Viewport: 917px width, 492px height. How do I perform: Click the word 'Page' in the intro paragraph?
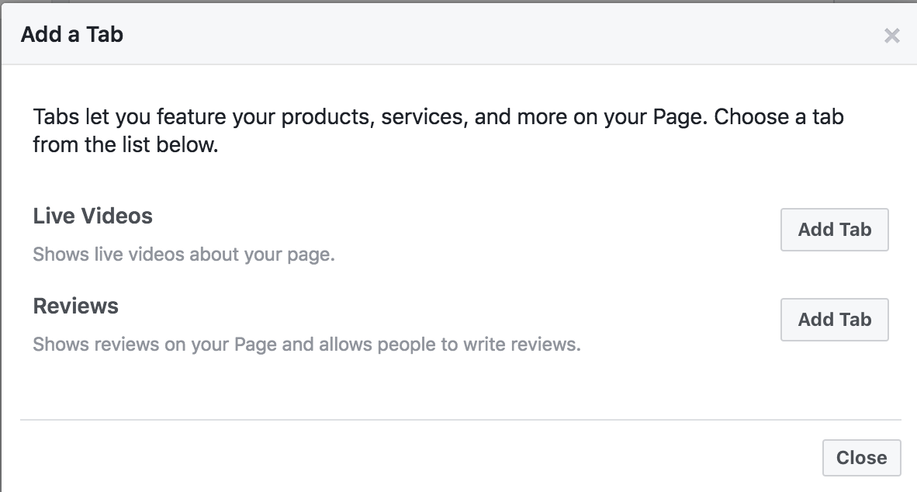click(681, 118)
